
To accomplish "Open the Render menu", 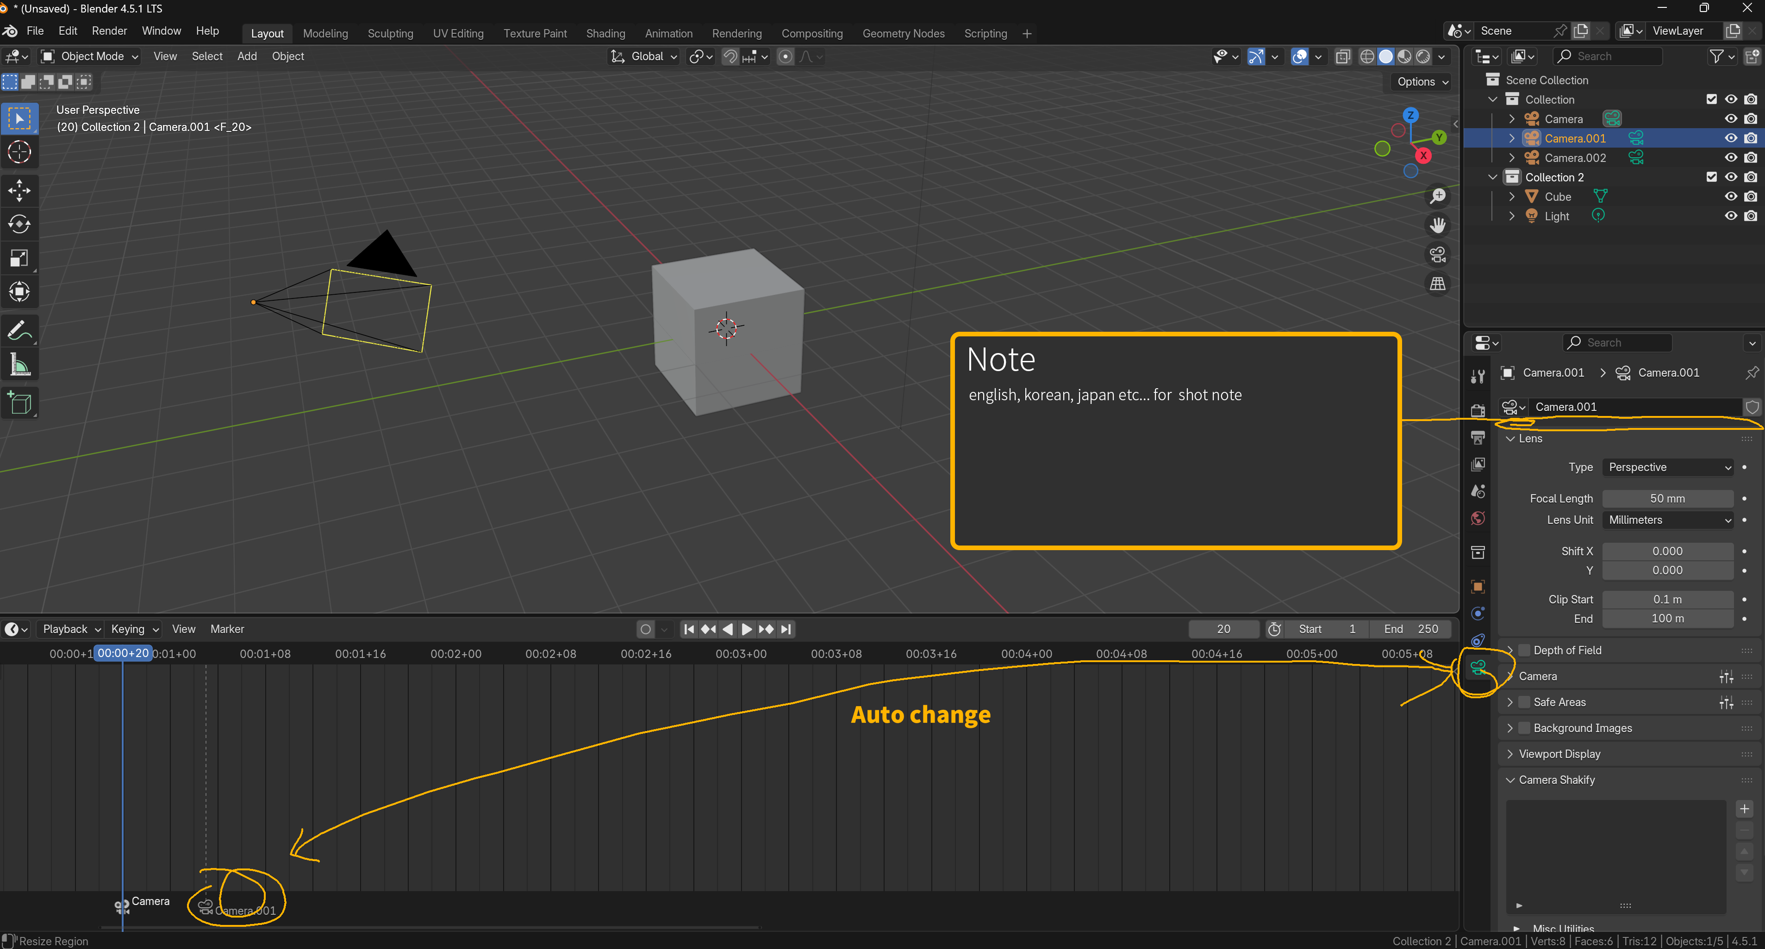I will 110,31.
